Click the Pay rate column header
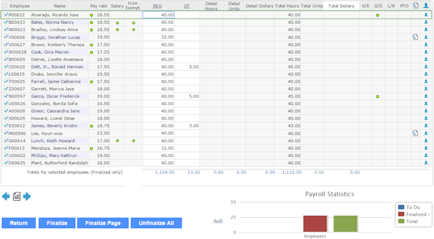434x239 pixels. click(x=98, y=6)
